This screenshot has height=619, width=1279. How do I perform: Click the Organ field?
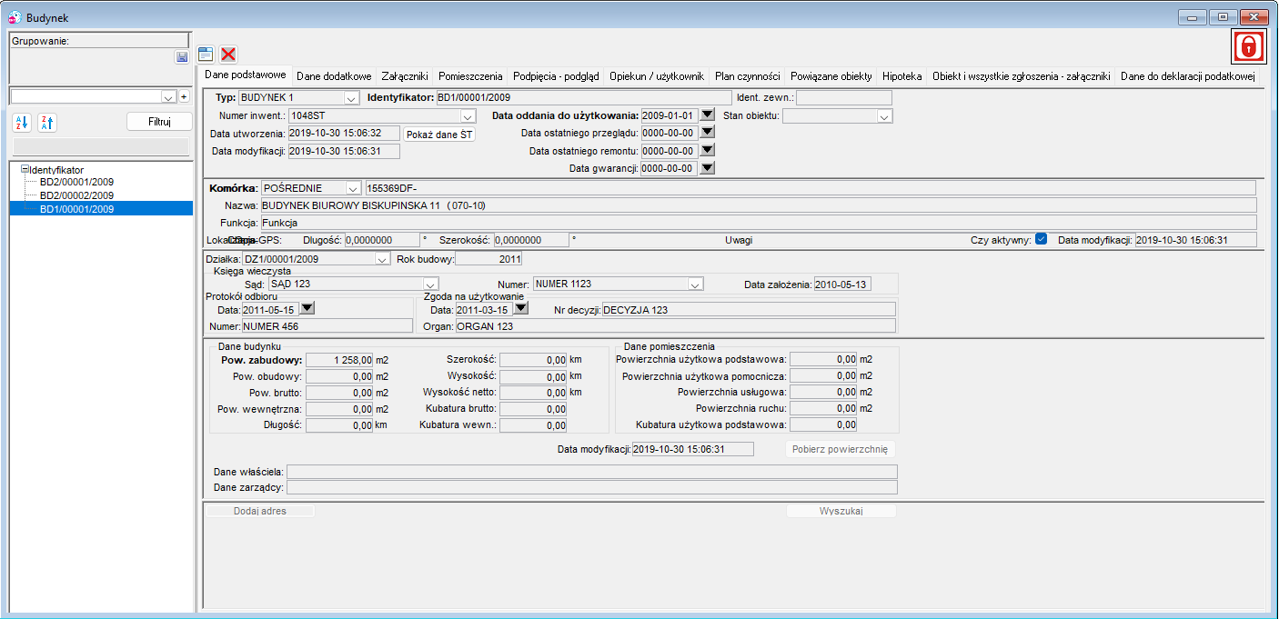(675, 325)
